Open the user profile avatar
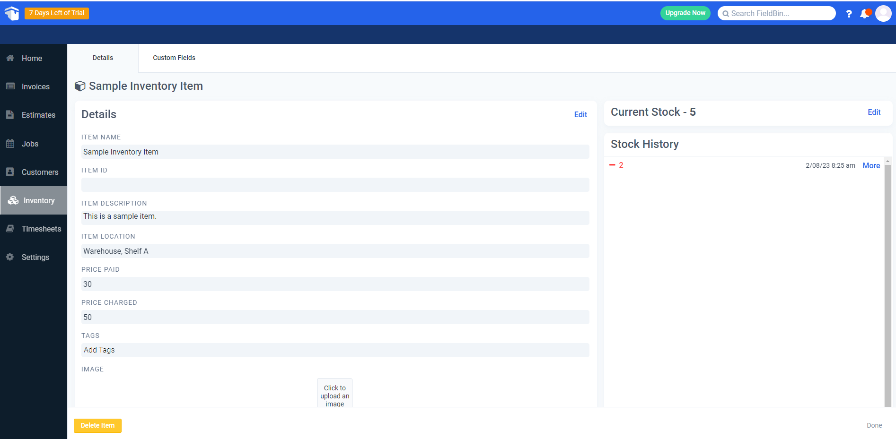Viewport: 896px width, 439px height. [883, 13]
